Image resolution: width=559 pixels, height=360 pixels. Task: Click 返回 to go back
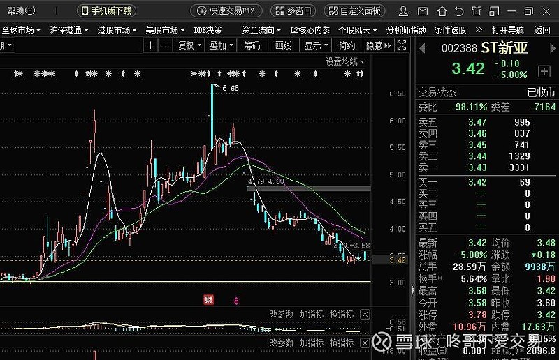542,30
